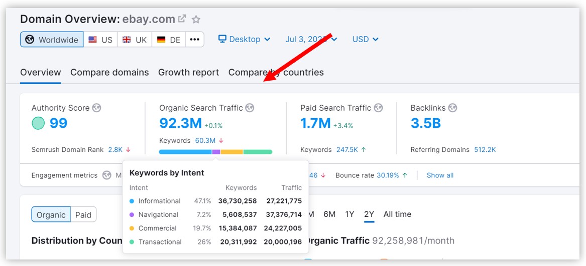This screenshot has width=586, height=266.
Task: Select the 6M time range
Action: tap(329, 214)
